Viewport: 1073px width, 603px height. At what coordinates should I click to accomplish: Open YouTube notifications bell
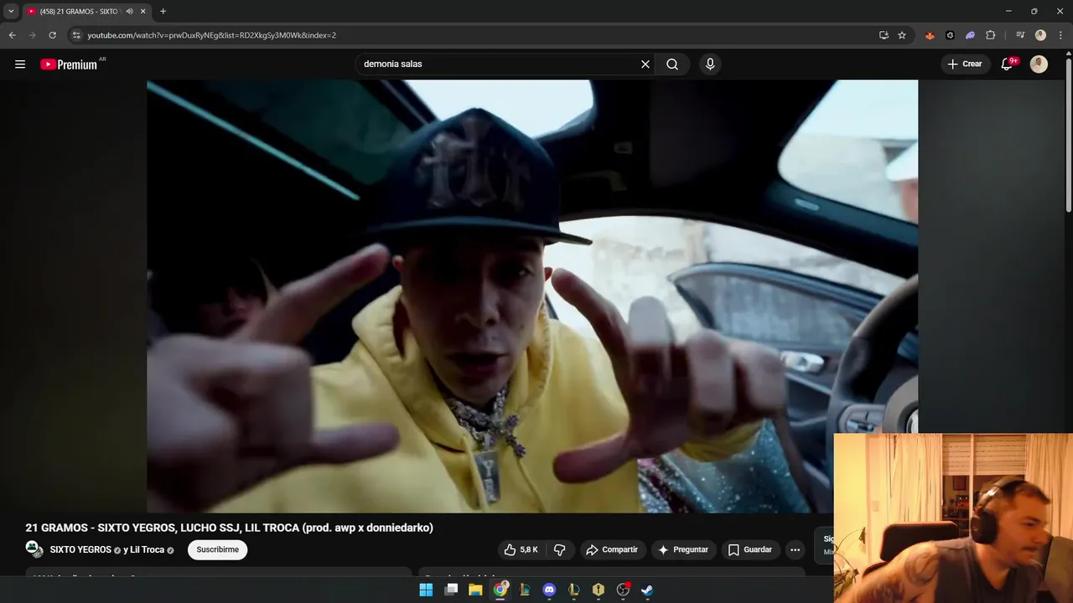pos(1008,64)
